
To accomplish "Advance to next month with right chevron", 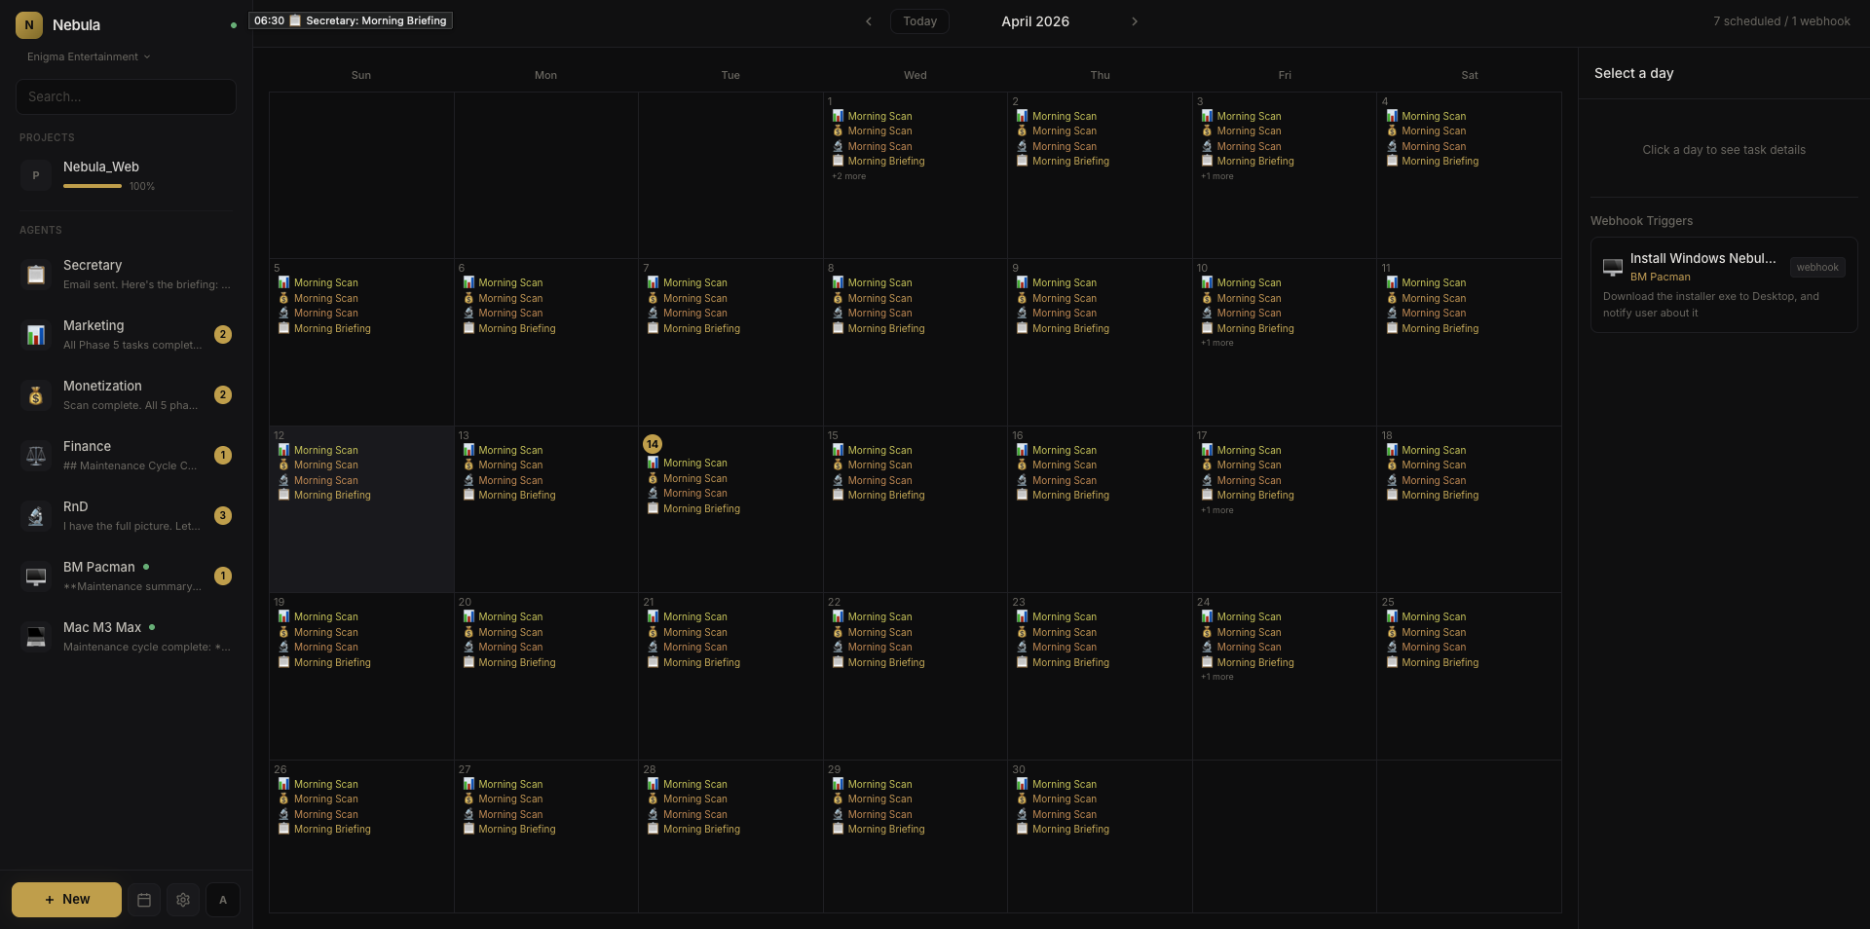I will coord(1135,21).
